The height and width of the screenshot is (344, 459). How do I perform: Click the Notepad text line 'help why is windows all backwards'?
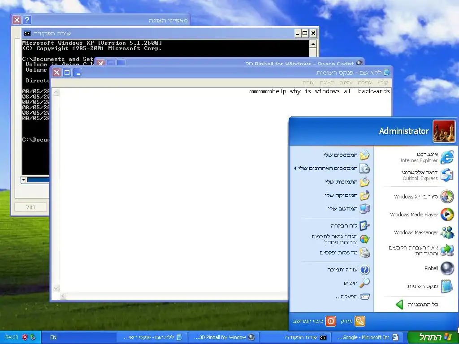331,91
